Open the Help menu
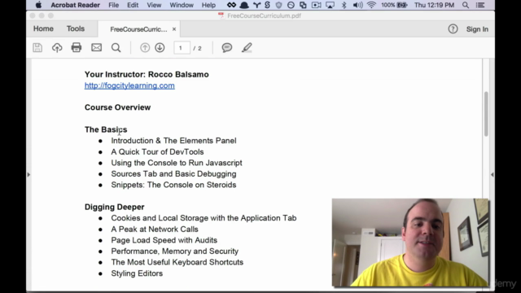 click(208, 5)
